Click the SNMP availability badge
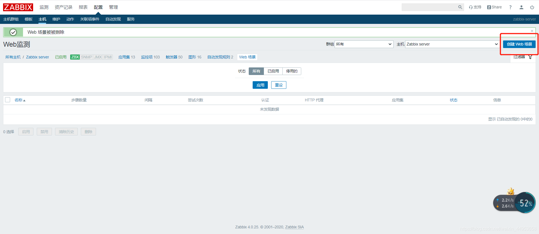The width and height of the screenshot is (539, 234). [x=86, y=57]
